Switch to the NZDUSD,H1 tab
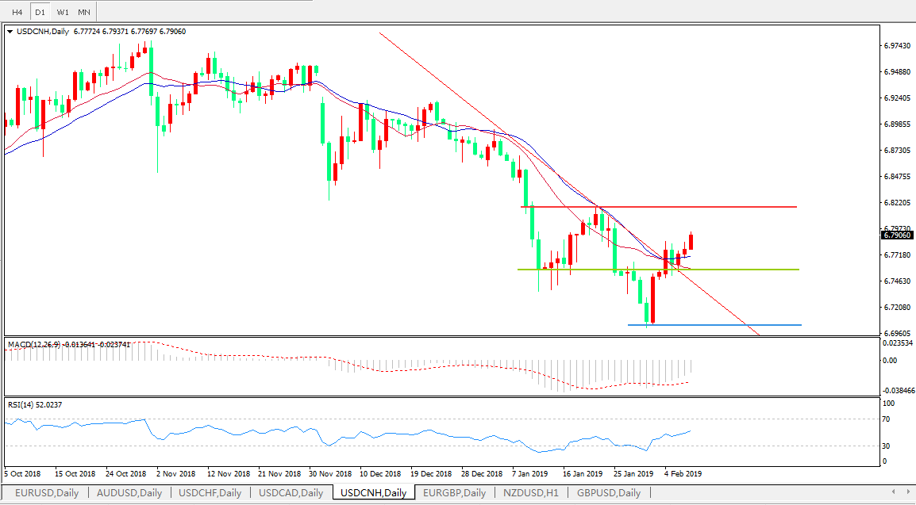The image size is (916, 505). pyautogui.click(x=530, y=493)
